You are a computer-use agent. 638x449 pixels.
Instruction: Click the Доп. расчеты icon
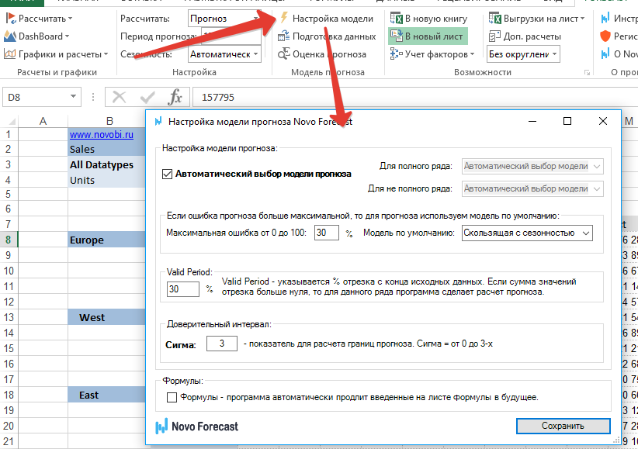point(494,36)
